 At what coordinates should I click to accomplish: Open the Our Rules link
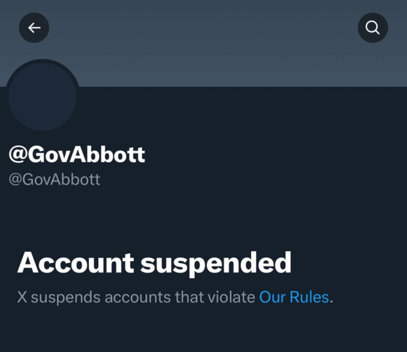[294, 297]
